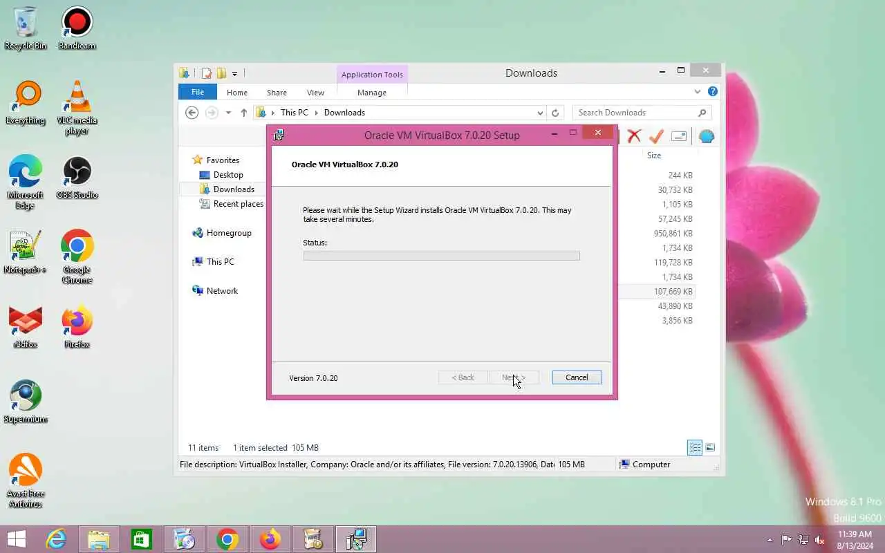Viewport: 885px width, 553px height.
Task: Open Notepad++ desktop shortcut
Action: tap(26, 252)
